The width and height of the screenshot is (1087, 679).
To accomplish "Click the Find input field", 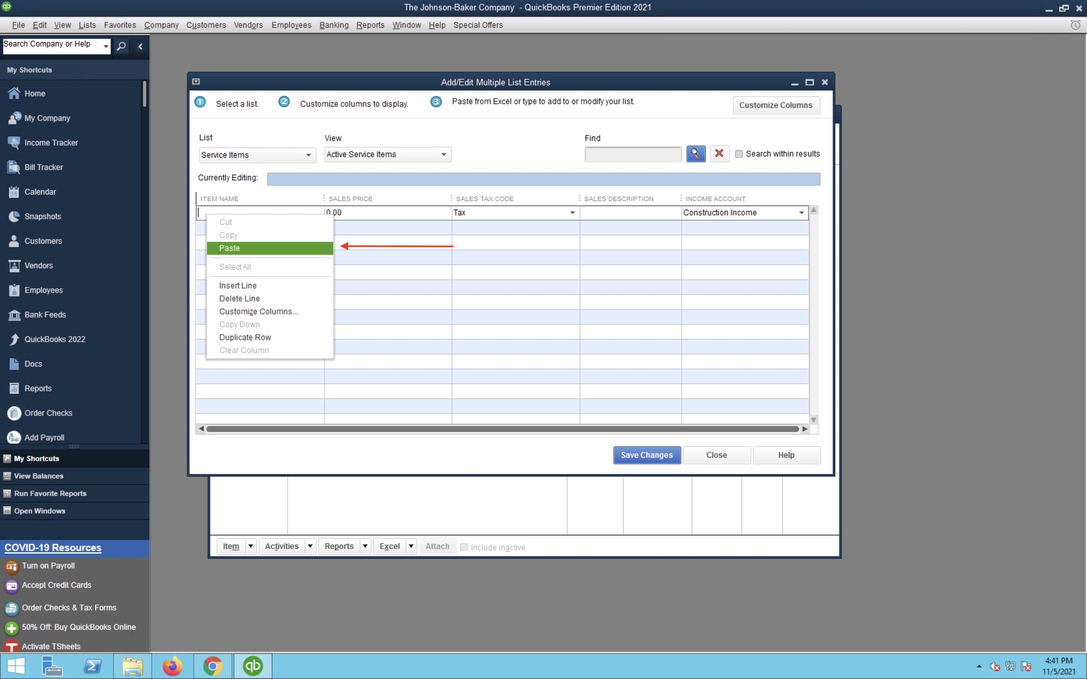I will pos(633,154).
